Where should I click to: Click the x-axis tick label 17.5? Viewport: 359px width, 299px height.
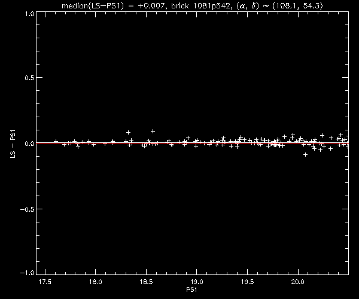click(45, 282)
